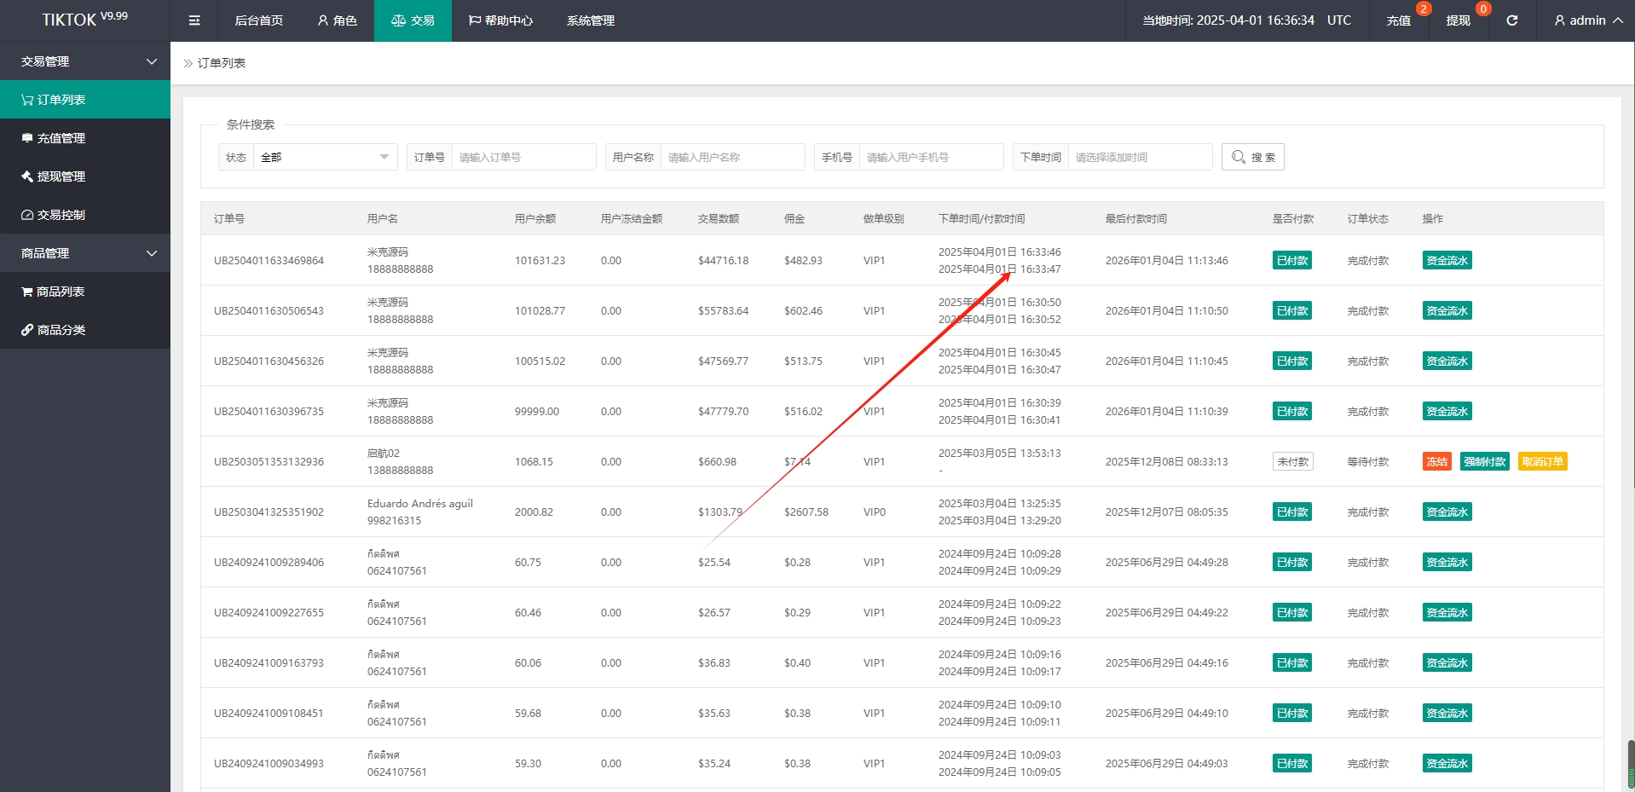Open 订单列表 in the sidebar

point(85,100)
